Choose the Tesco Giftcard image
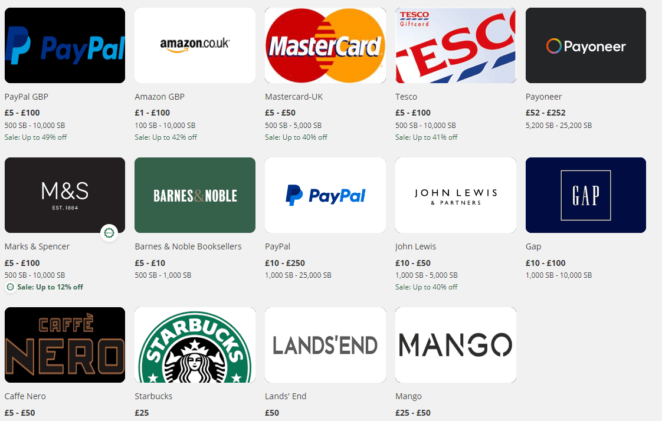Screen dimensions: 662x421 [x=455, y=45]
